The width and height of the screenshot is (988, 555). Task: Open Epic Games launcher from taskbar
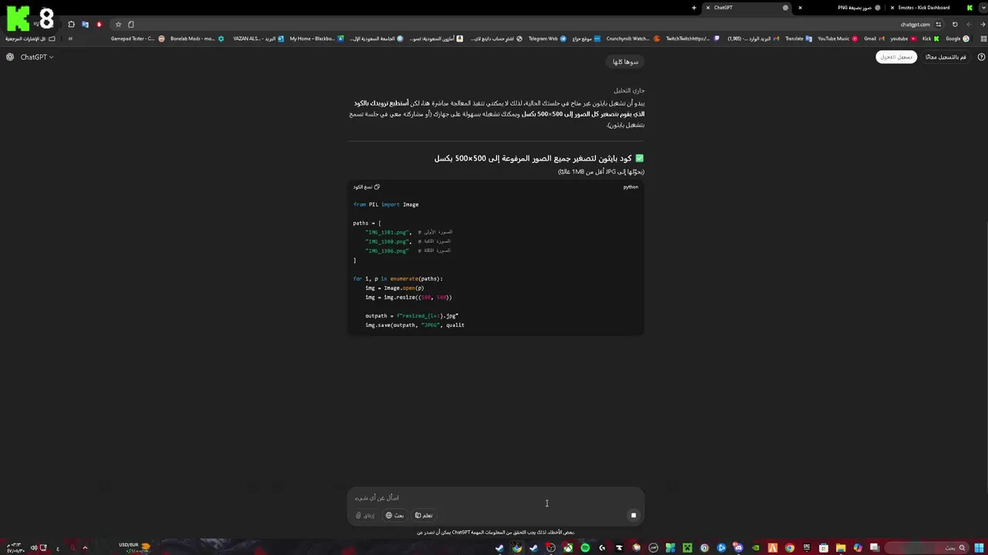pyautogui.click(x=807, y=548)
